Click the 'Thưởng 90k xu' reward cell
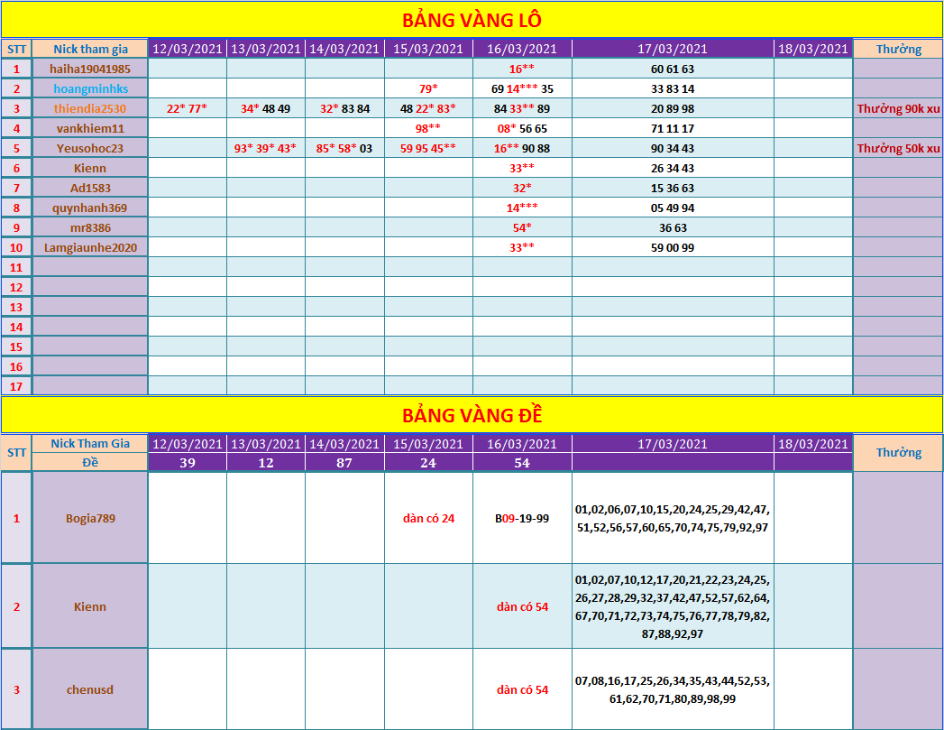Image resolution: width=944 pixels, height=730 pixels. [898, 108]
